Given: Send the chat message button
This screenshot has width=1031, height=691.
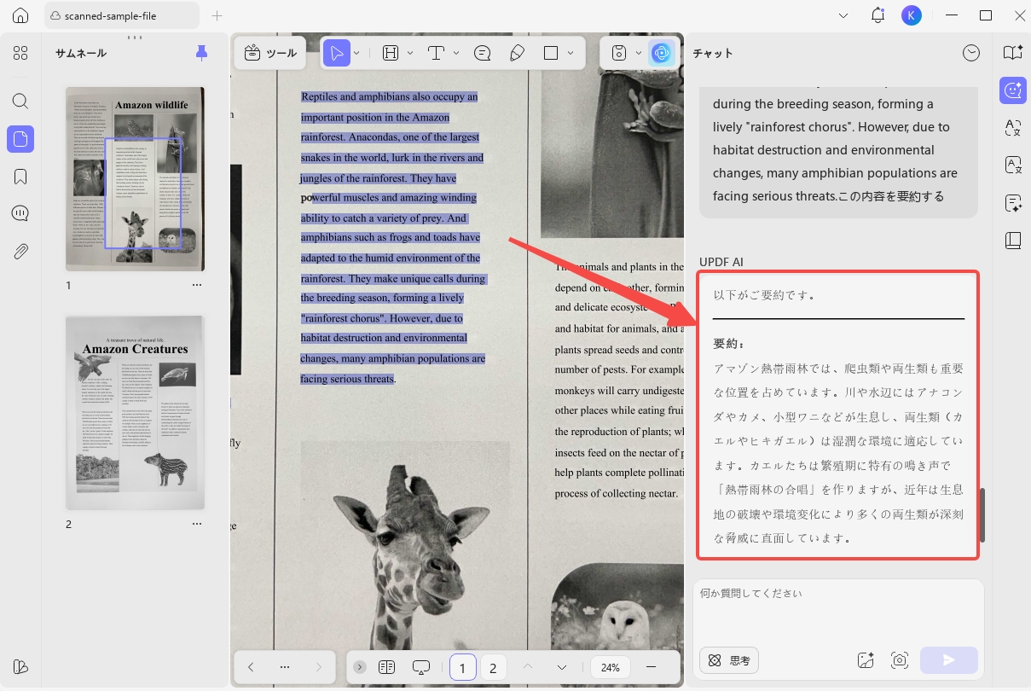Looking at the screenshot, I should (948, 660).
